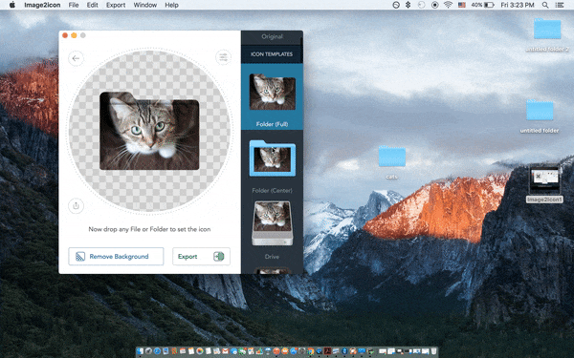
Task: Open Adobe Acrobat from the Dock
Action: click(x=327, y=351)
